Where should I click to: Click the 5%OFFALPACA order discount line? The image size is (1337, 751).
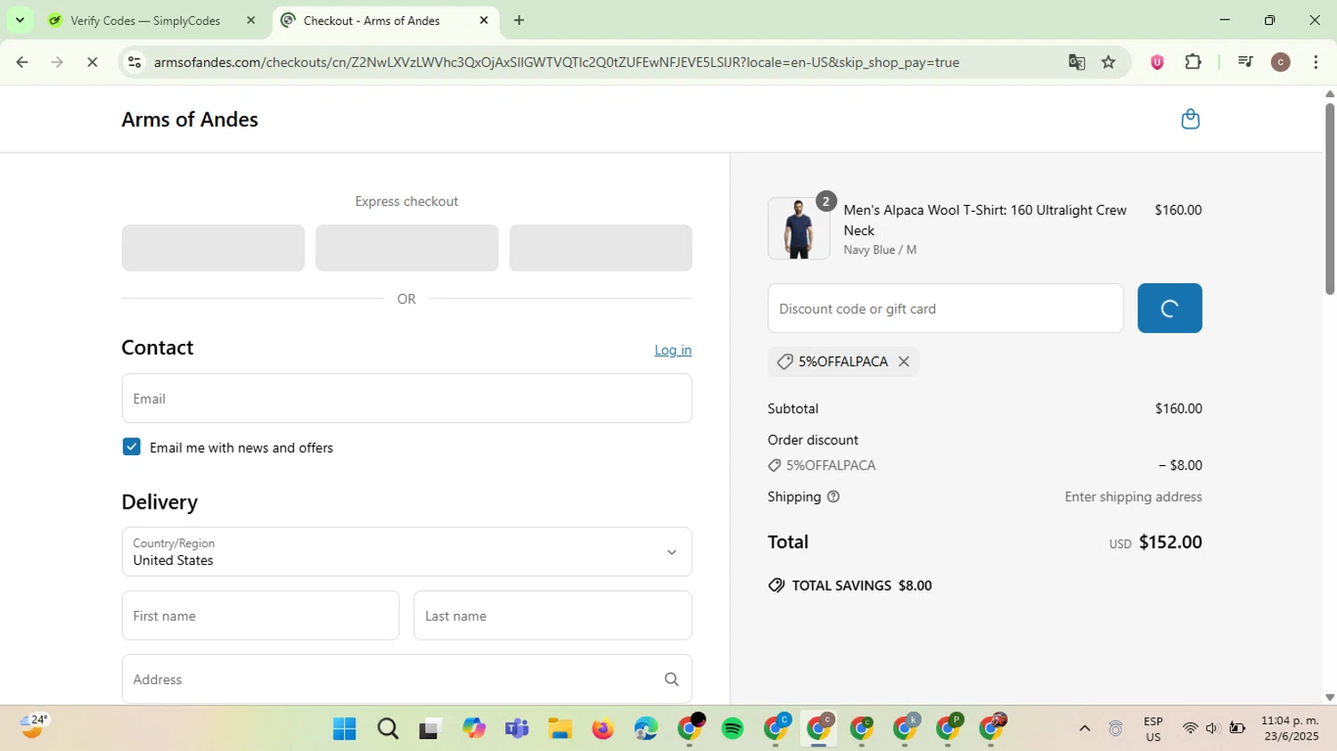coord(985,465)
